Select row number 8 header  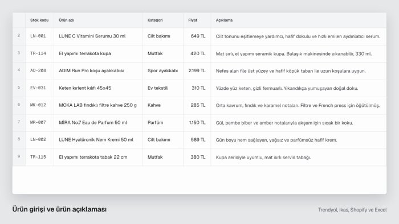pos(19,140)
